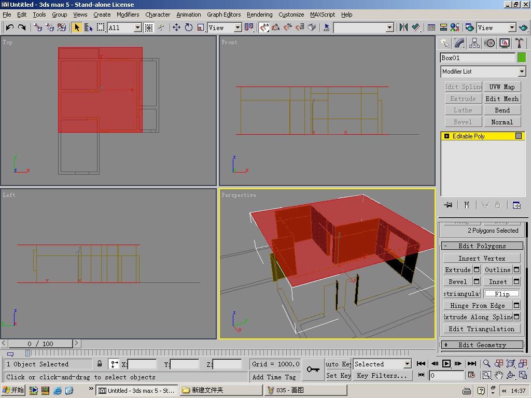
Task: Switch to the Hierarchy command panel tab
Action: pos(474,43)
